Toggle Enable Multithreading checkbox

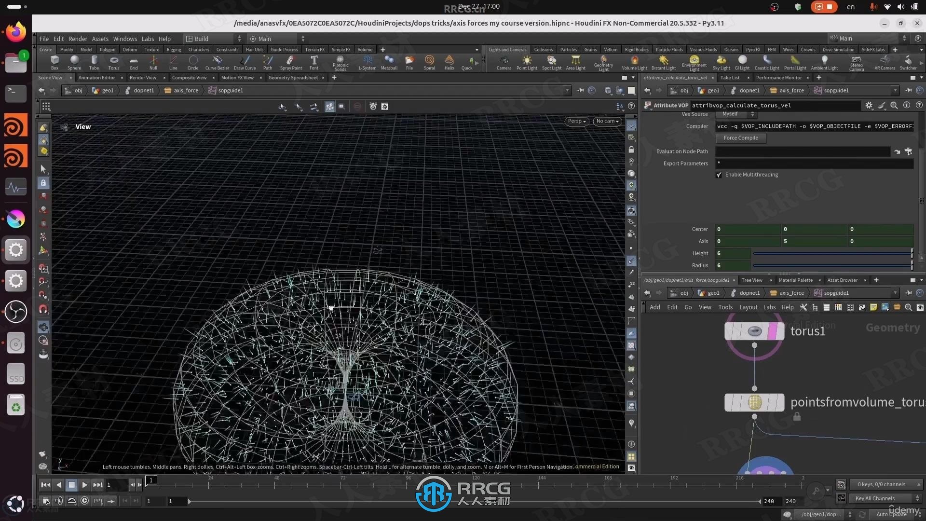[719, 175]
